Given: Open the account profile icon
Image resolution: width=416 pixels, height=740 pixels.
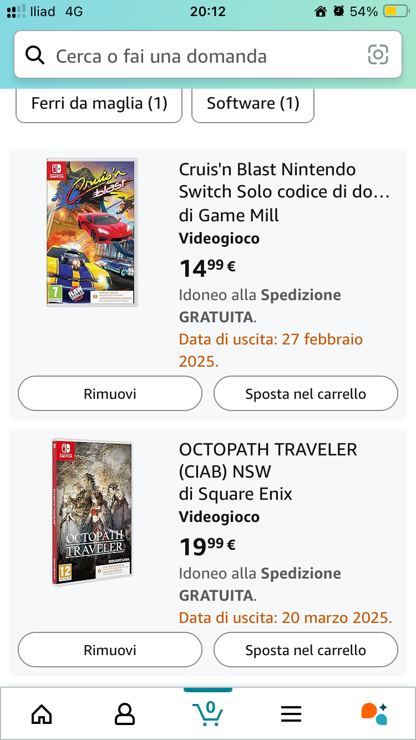Looking at the screenshot, I should pos(124,713).
